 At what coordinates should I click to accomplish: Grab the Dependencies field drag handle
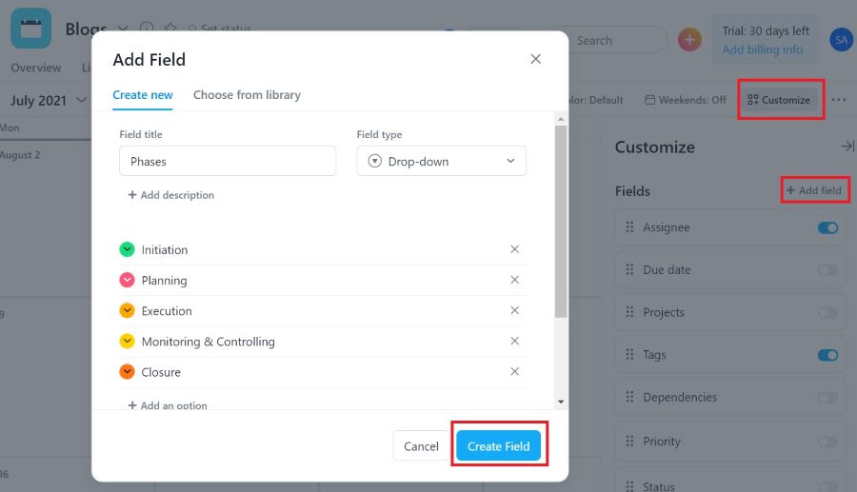tap(629, 397)
